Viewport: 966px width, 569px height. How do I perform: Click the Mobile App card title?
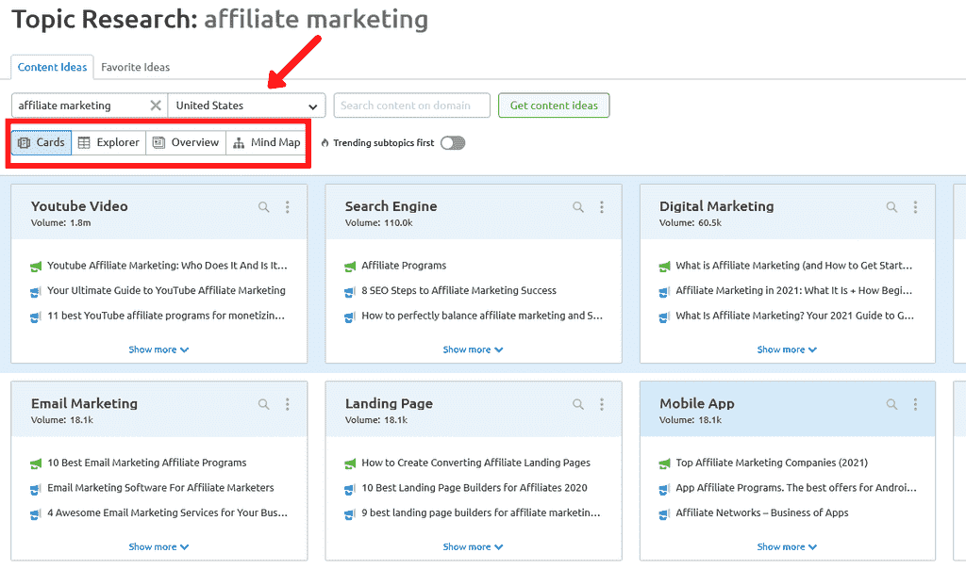tap(697, 403)
